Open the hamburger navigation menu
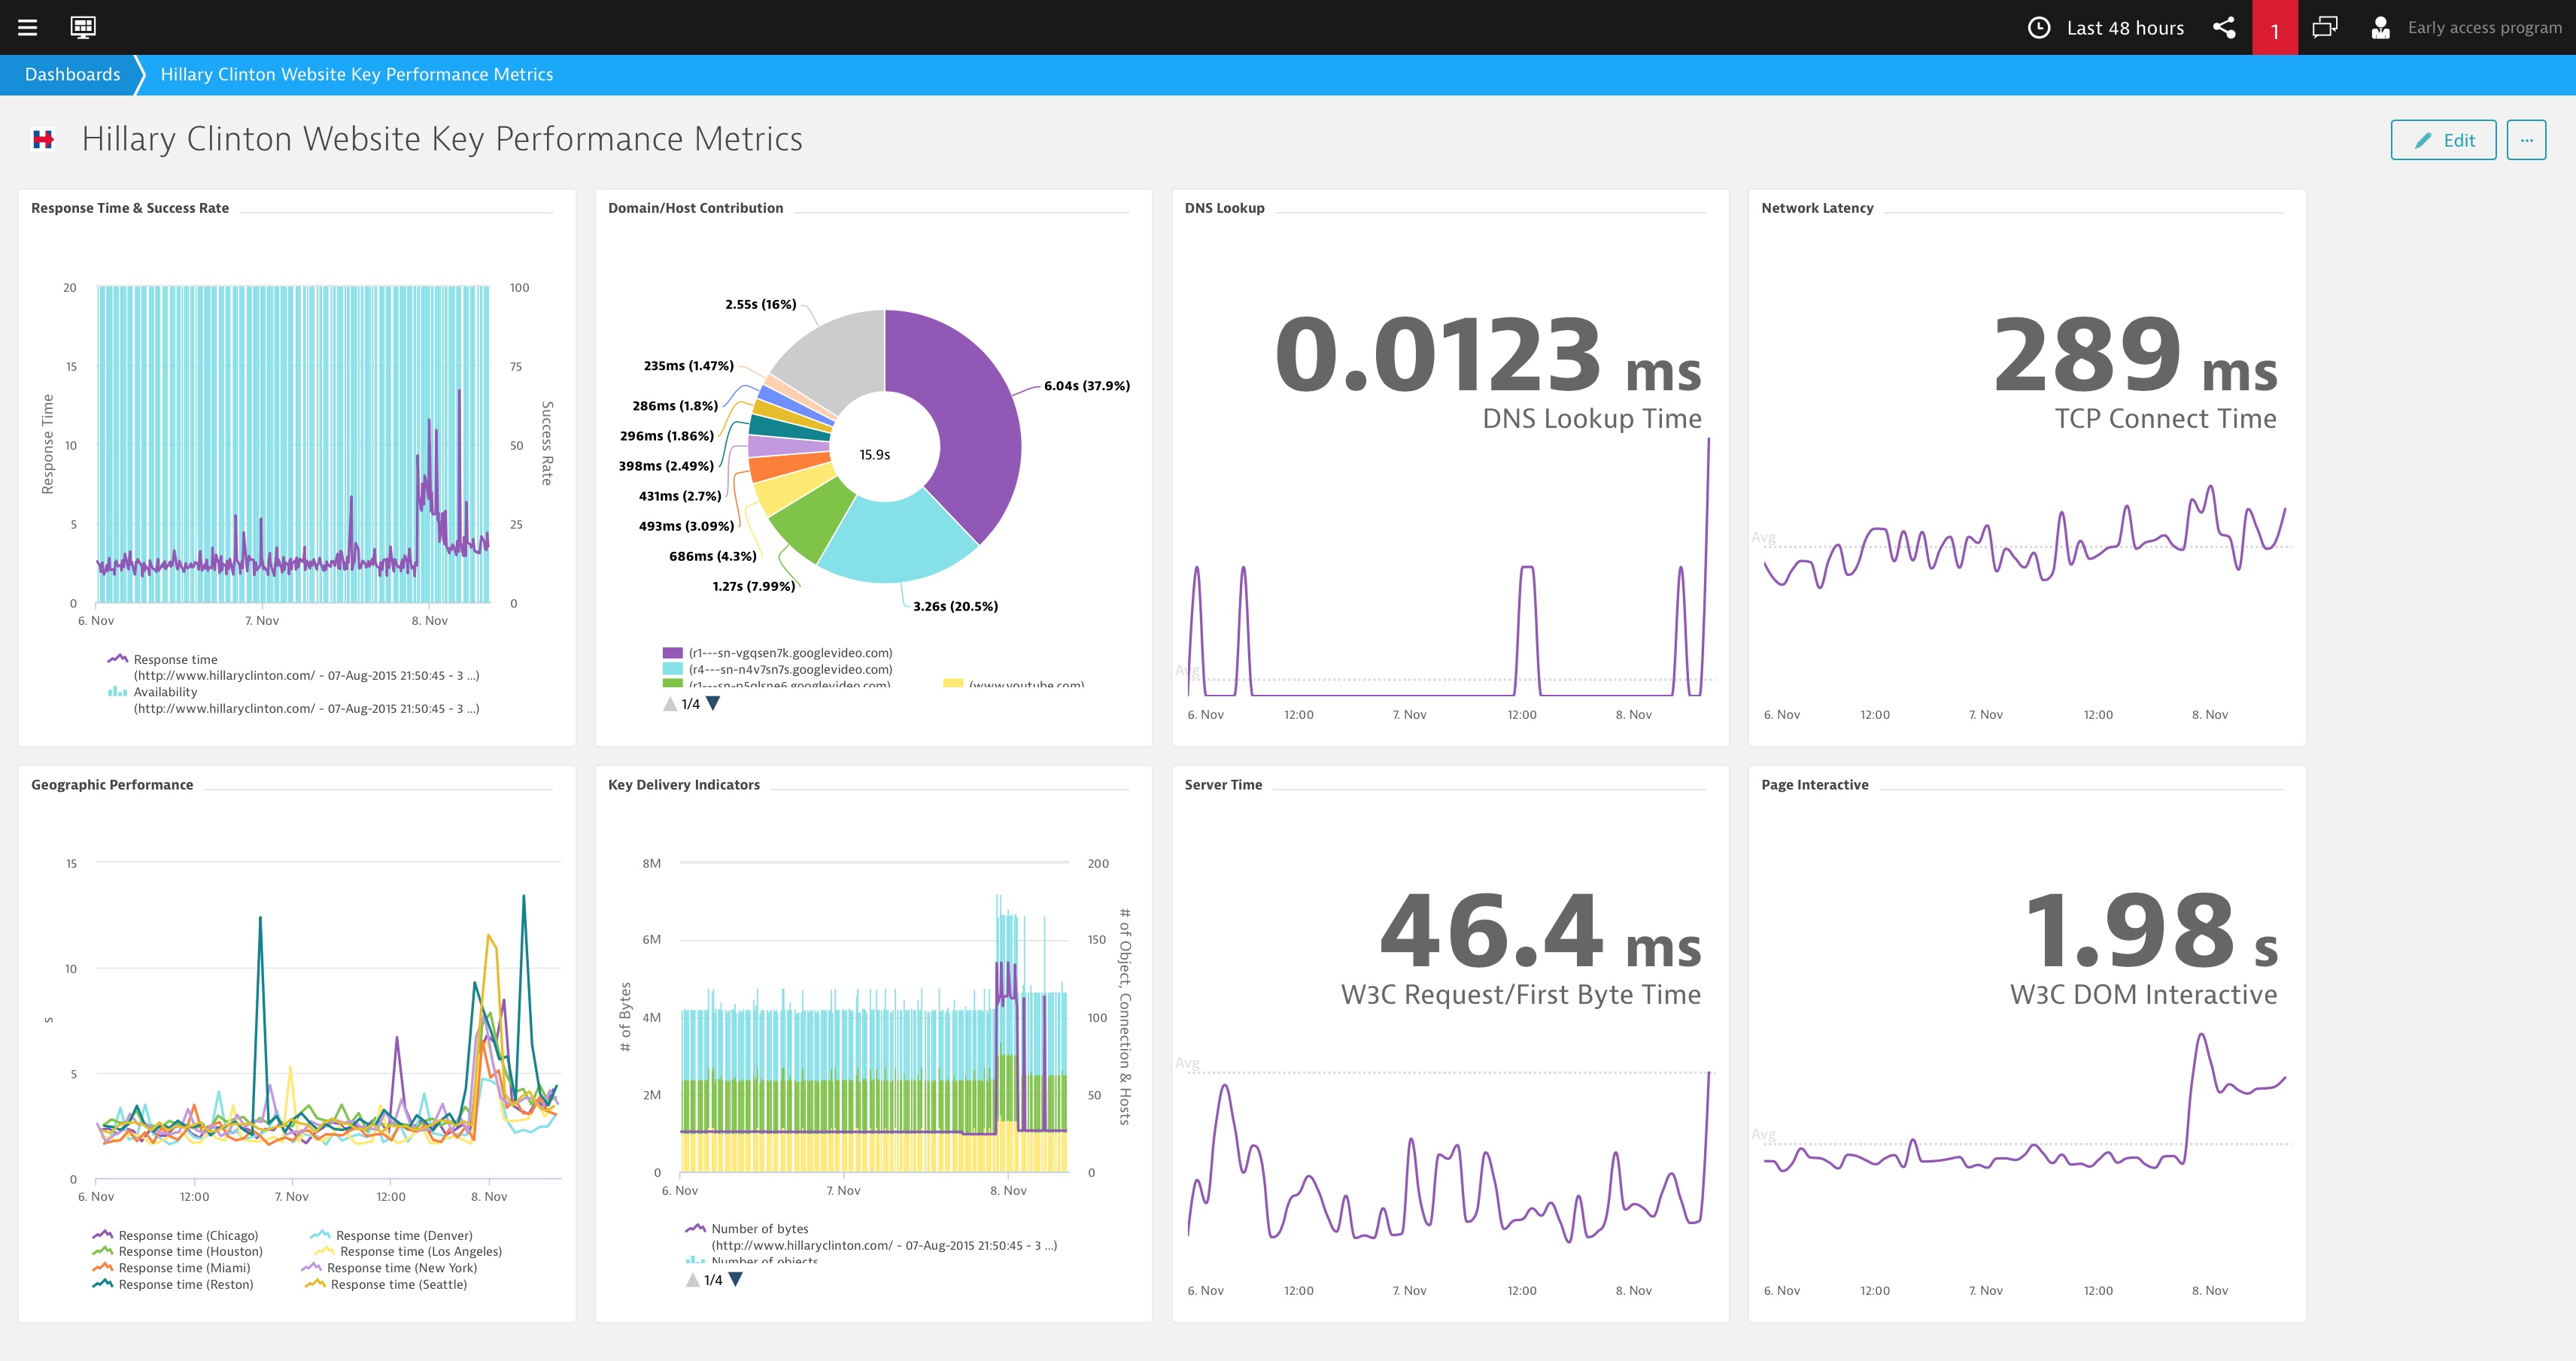2576x1361 pixels. point(28,27)
